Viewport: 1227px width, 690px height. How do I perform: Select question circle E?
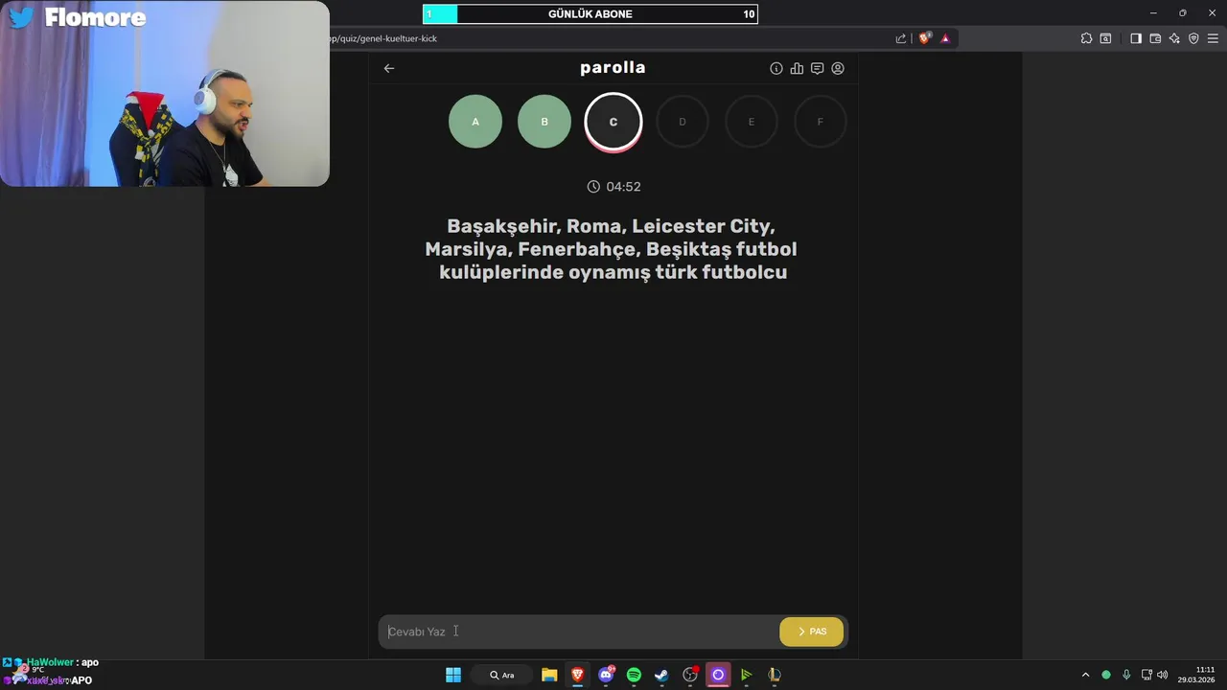(x=752, y=122)
